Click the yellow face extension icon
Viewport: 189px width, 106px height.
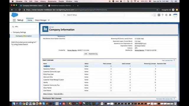pos(177,10)
